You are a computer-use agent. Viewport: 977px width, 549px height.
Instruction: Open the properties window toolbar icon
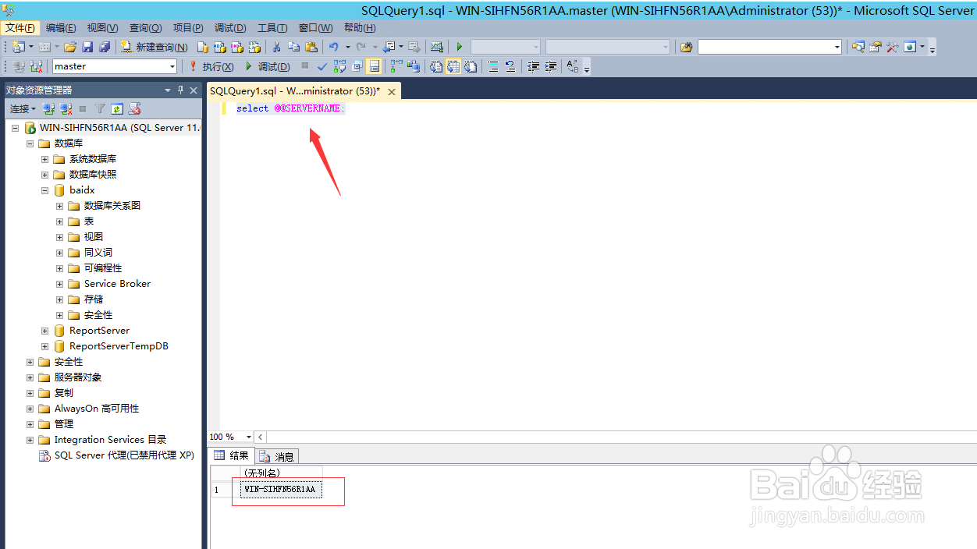(x=875, y=47)
